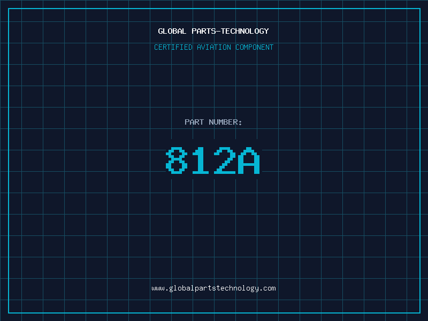Image resolution: width=428 pixels, height=321 pixels.
Task: Click the word NUMBER: in the label
Action: [x=225, y=122]
